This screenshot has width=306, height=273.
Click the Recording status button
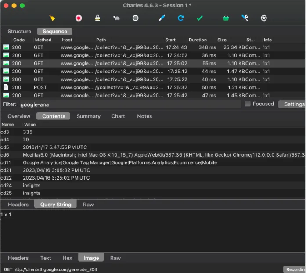pyautogui.click(x=295, y=269)
